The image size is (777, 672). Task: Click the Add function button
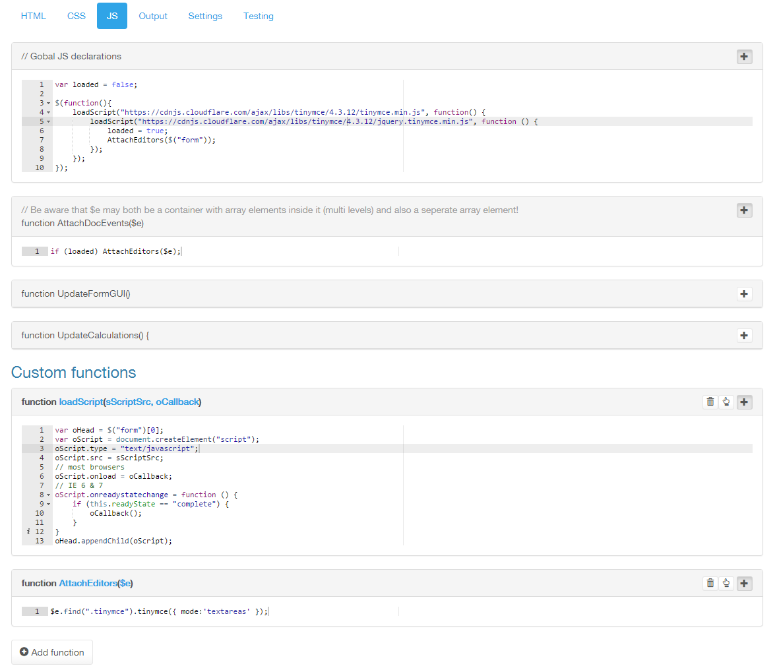pyautogui.click(x=52, y=652)
